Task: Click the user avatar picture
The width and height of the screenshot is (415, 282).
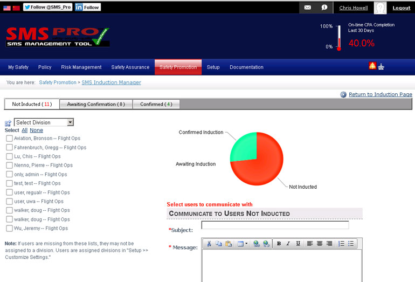Action: (380, 8)
